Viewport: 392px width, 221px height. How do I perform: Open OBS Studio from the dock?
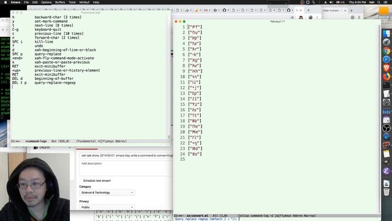(386, 128)
